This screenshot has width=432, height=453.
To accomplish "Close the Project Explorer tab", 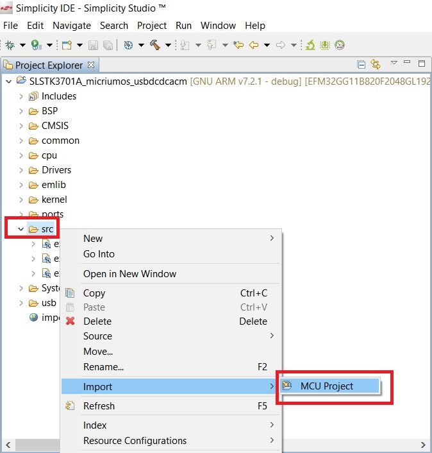I will (91, 65).
